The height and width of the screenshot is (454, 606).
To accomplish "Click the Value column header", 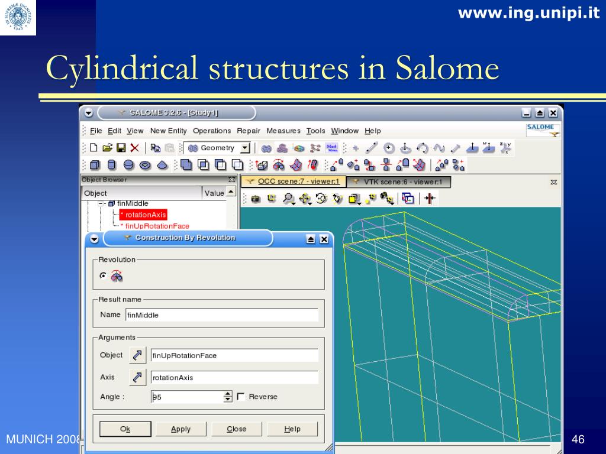I will (x=214, y=193).
